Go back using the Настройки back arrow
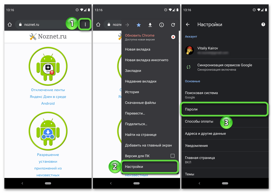Viewport: 273px width, 193px height. [188, 24]
